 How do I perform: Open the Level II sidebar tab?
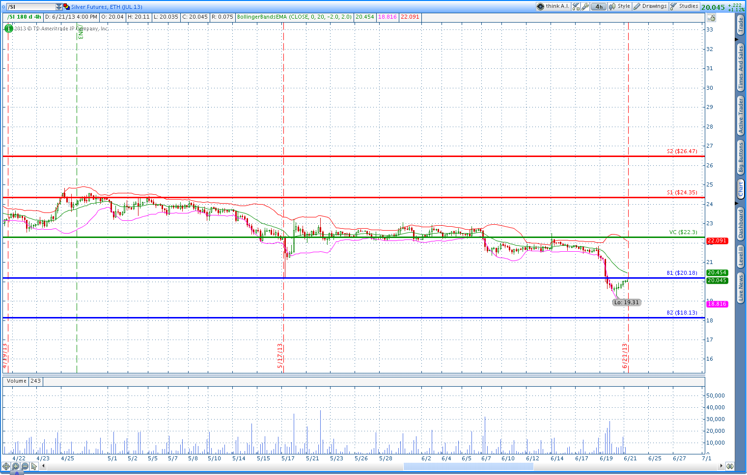pos(742,255)
